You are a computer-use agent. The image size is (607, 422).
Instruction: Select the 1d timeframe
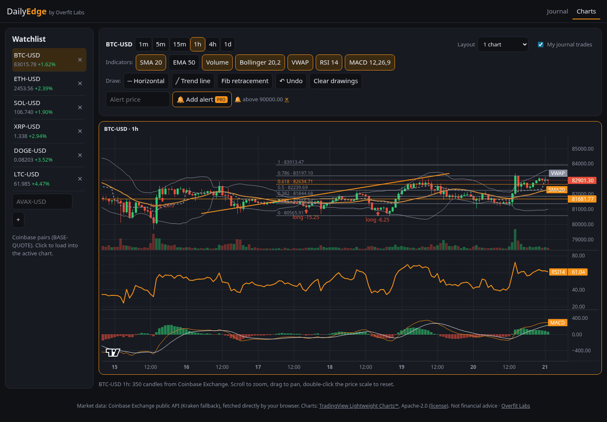click(x=228, y=44)
